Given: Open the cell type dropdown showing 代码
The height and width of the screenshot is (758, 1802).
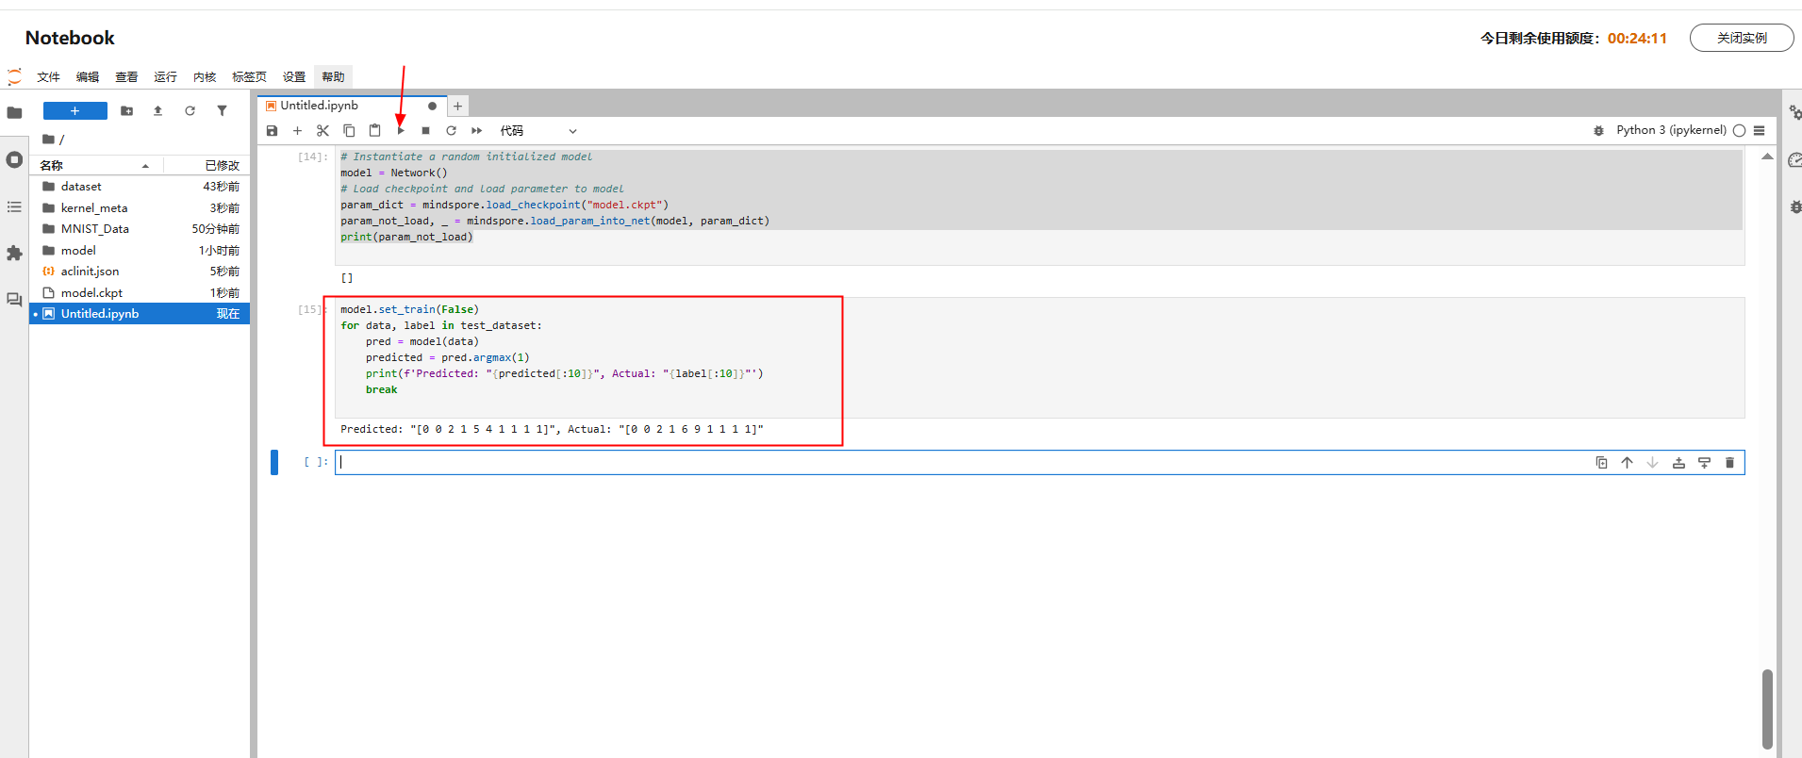Looking at the screenshot, I should tap(538, 131).
